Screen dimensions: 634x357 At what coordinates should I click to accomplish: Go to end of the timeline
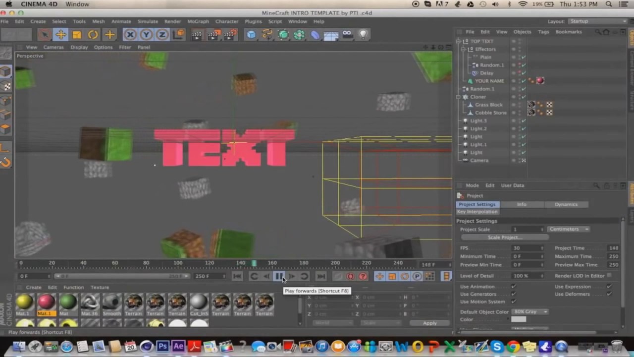coord(321,276)
